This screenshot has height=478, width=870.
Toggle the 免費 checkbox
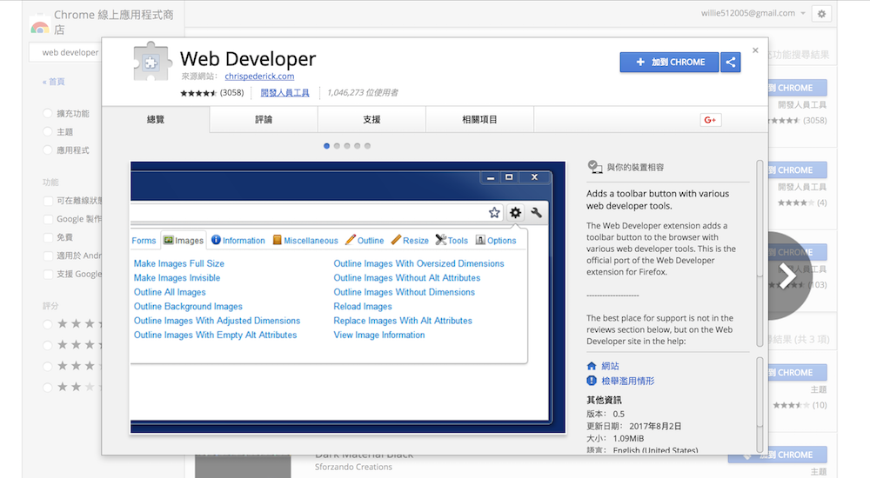click(48, 237)
